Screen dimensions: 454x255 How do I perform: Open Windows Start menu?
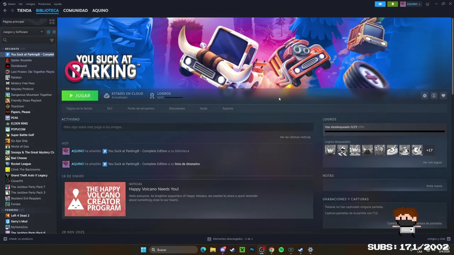(x=143, y=250)
